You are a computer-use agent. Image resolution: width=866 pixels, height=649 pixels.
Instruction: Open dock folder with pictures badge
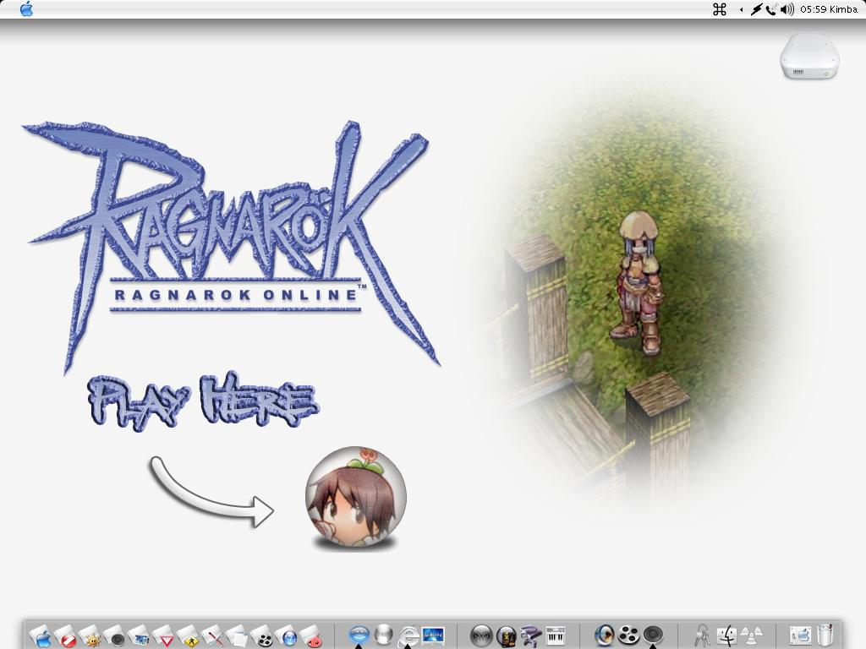(140, 635)
